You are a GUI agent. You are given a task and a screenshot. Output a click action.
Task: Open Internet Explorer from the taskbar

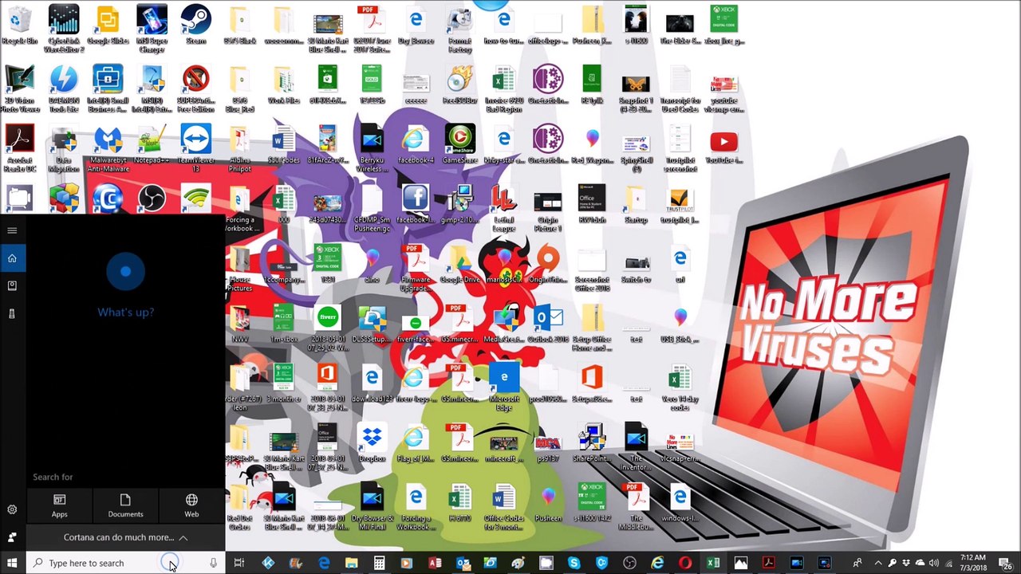[x=657, y=563]
